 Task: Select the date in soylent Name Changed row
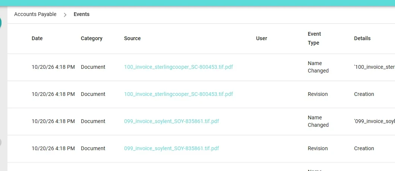(x=53, y=121)
